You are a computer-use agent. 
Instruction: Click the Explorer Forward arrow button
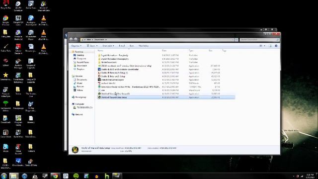(76, 39)
